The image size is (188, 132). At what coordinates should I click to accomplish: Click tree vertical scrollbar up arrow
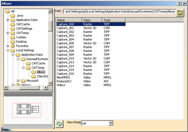50,11
